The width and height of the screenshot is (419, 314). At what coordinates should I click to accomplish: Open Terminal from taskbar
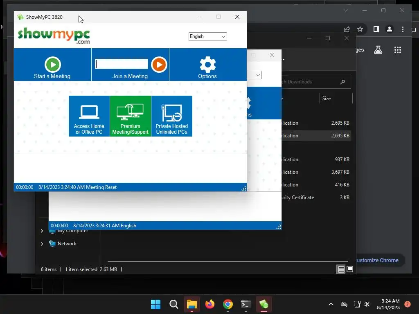[246, 304]
